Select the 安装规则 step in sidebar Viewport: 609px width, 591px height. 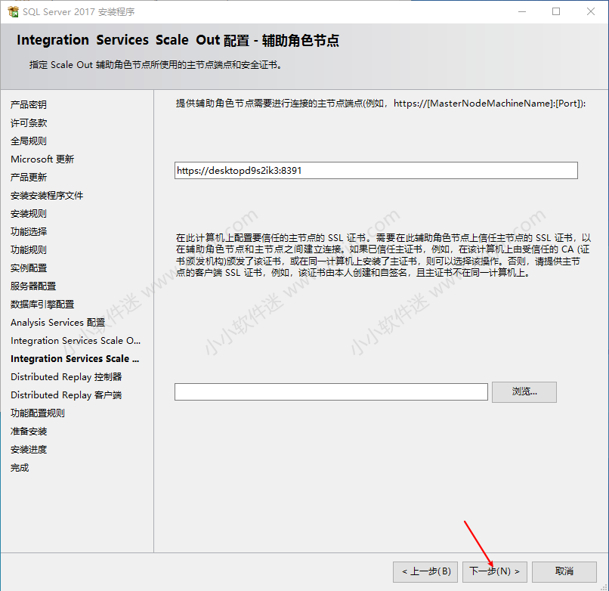(x=29, y=214)
